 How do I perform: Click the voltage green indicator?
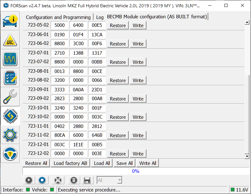coord(232,190)
